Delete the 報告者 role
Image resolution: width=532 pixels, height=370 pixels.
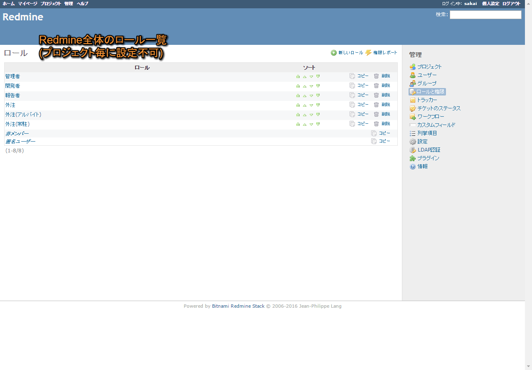(382, 95)
